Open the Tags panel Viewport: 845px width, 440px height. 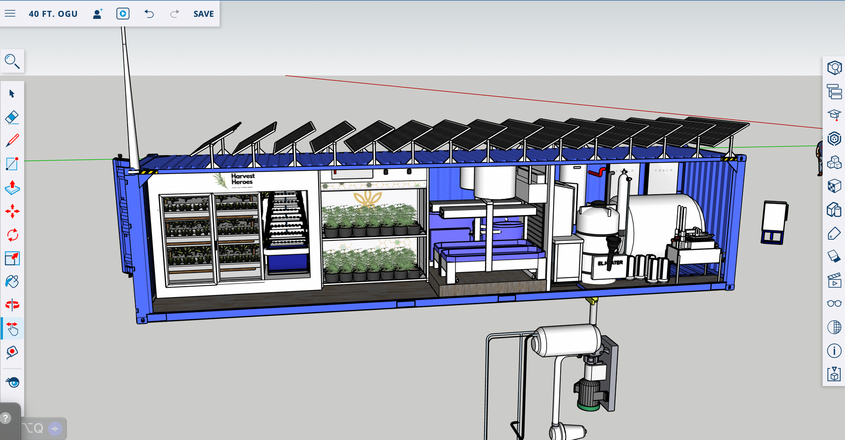[834, 233]
